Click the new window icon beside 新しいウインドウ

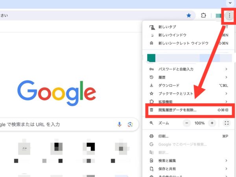pyautogui.click(x=152, y=35)
